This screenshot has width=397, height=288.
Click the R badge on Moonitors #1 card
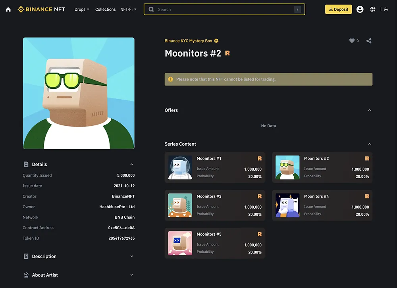[260, 158]
